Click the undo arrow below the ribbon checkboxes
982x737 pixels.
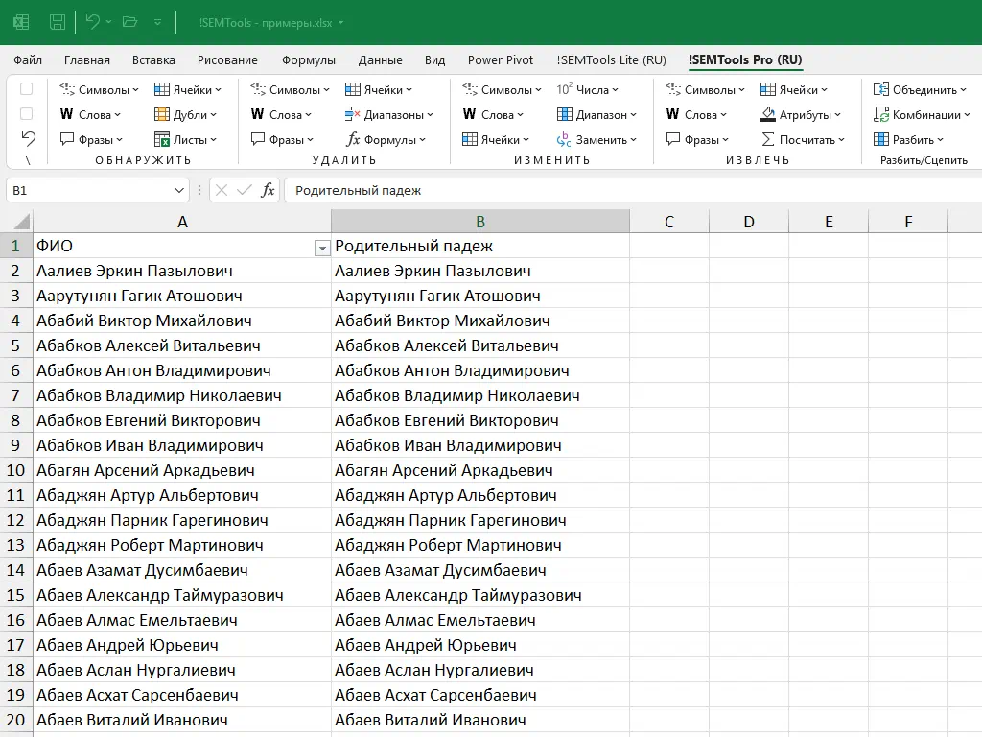point(28,138)
